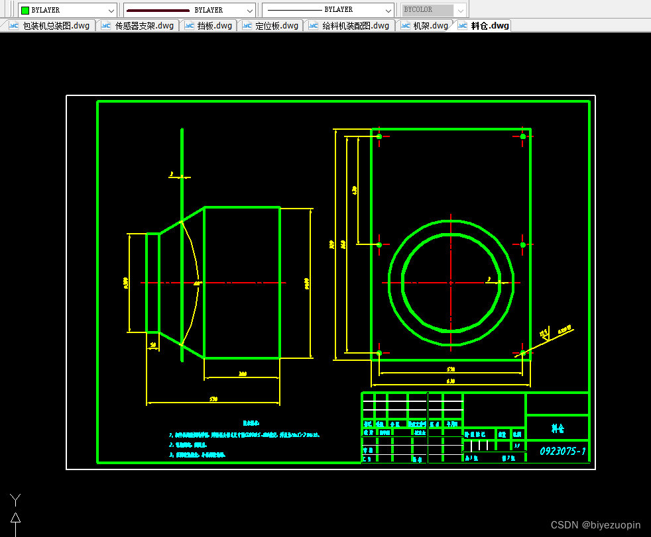Expand the BYLAYER color dropdown
The height and width of the screenshot is (537, 651).
pos(68,10)
